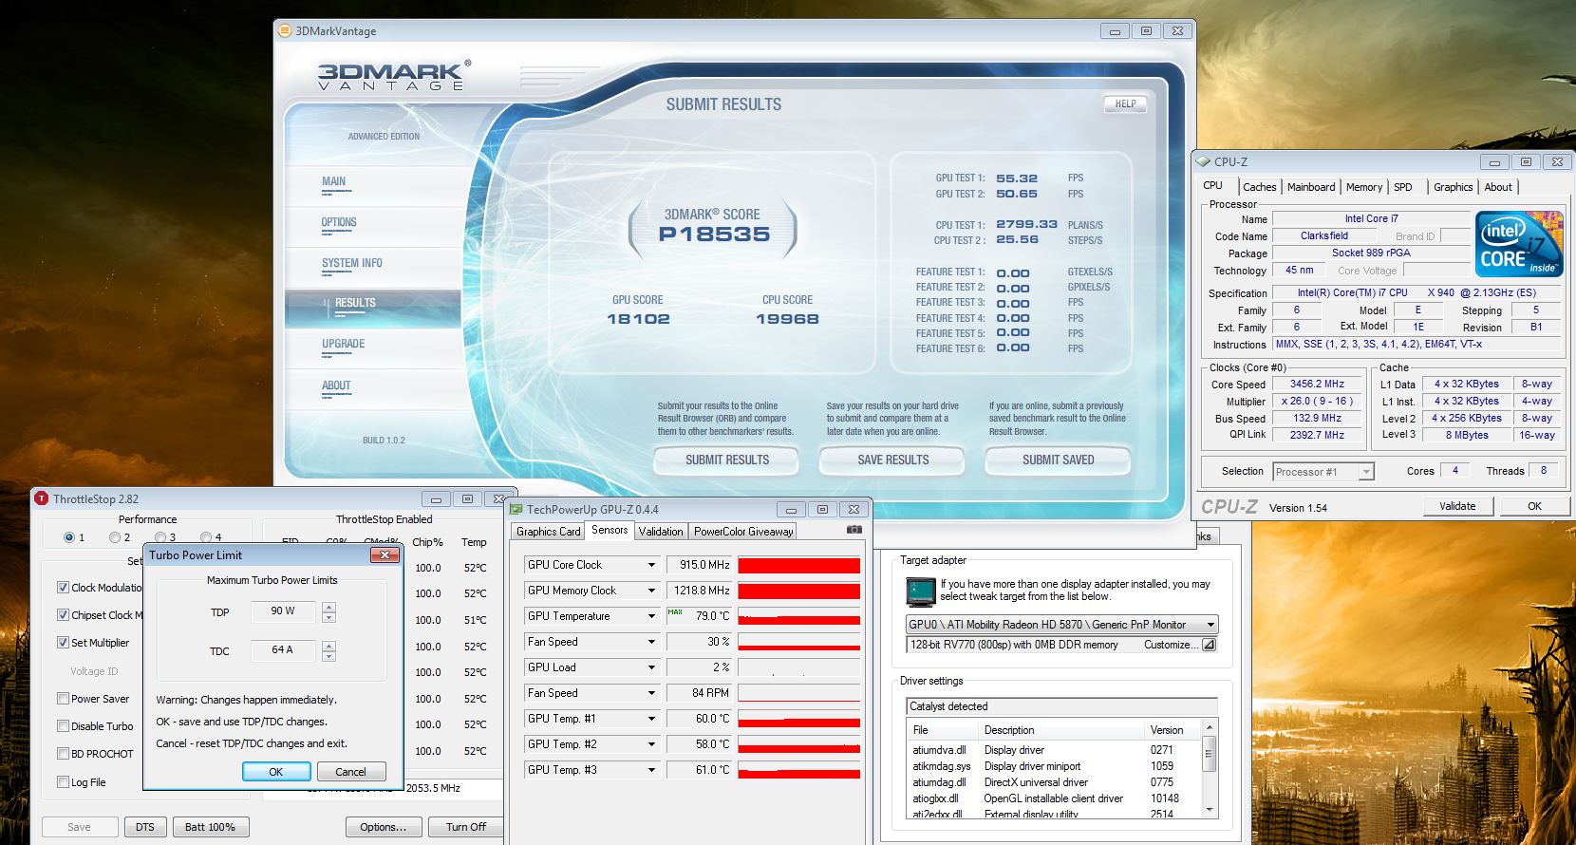Click the GPU-Z screenshot camera icon
The height and width of the screenshot is (845, 1576).
[854, 530]
